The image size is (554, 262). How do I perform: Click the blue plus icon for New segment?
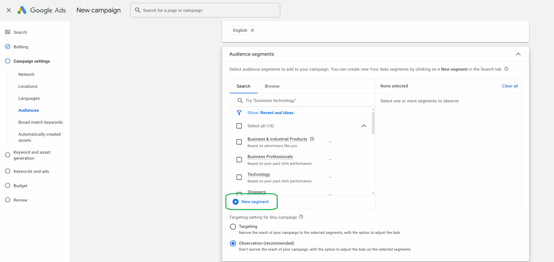pyautogui.click(x=236, y=202)
